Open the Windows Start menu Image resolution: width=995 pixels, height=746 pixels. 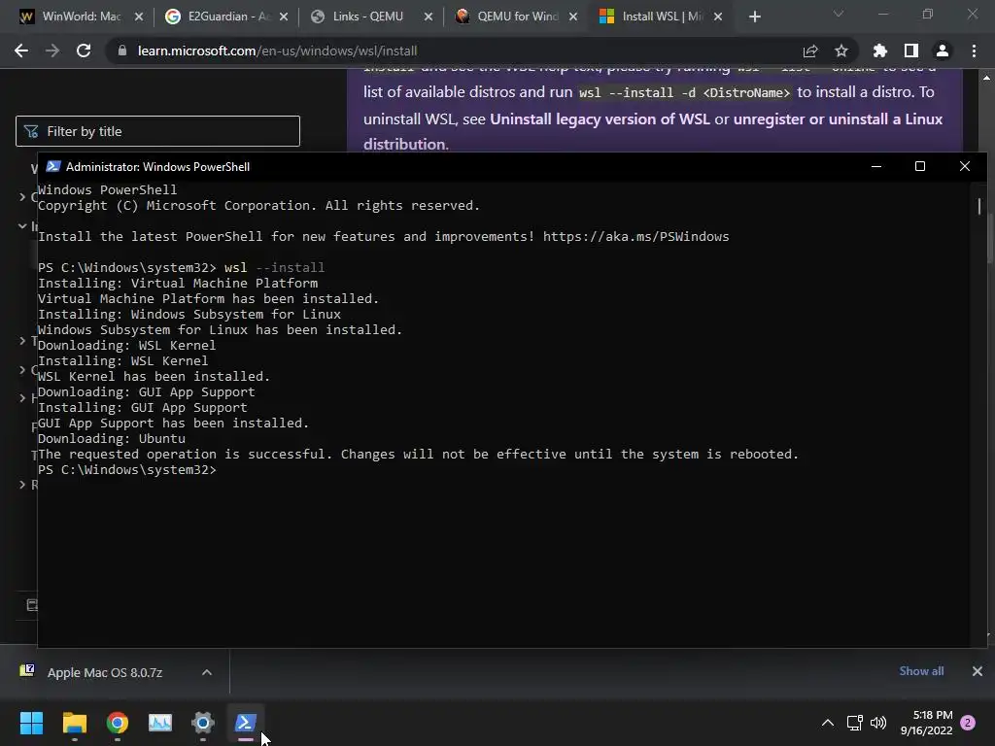point(31,723)
